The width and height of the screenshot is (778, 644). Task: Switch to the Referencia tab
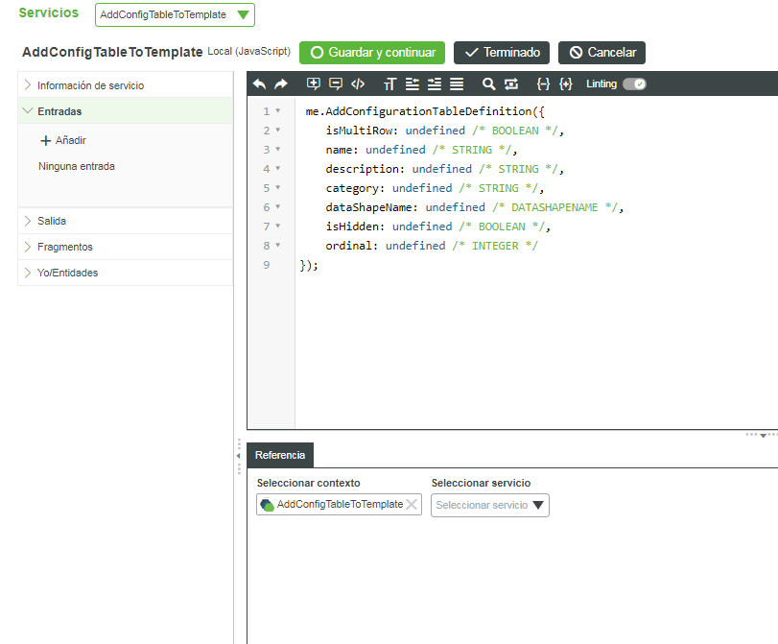(280, 455)
